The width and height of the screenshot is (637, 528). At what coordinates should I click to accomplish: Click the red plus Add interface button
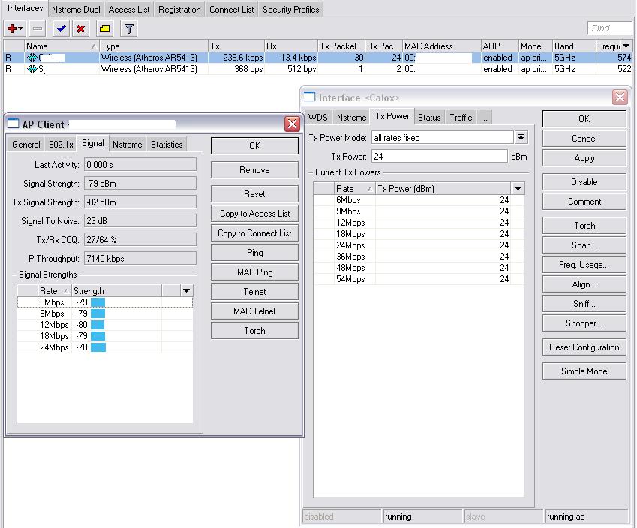point(12,28)
